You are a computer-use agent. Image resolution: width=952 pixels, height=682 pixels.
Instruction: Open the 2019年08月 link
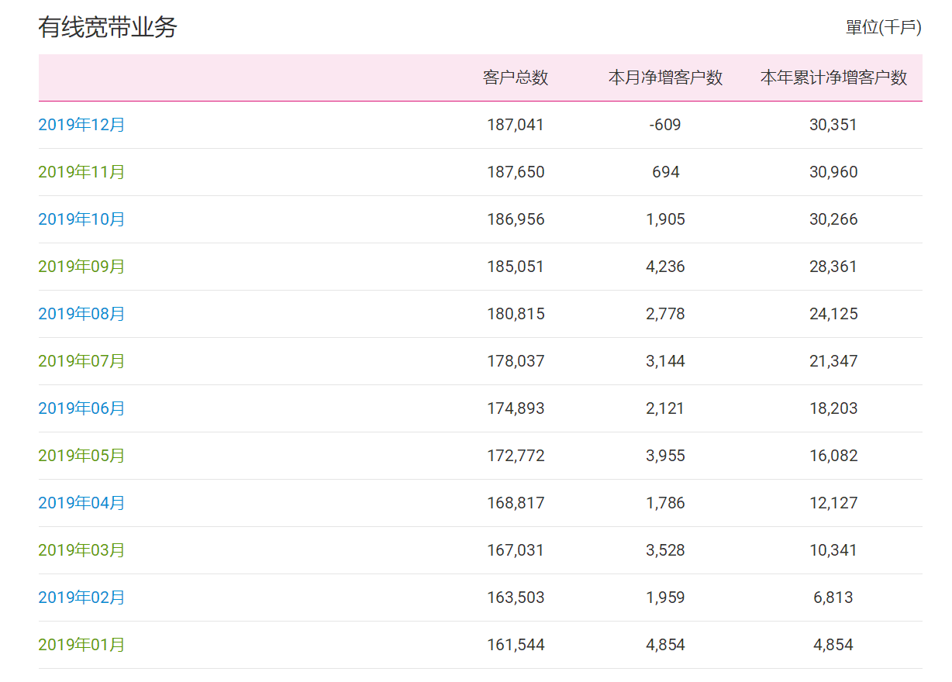tap(81, 314)
